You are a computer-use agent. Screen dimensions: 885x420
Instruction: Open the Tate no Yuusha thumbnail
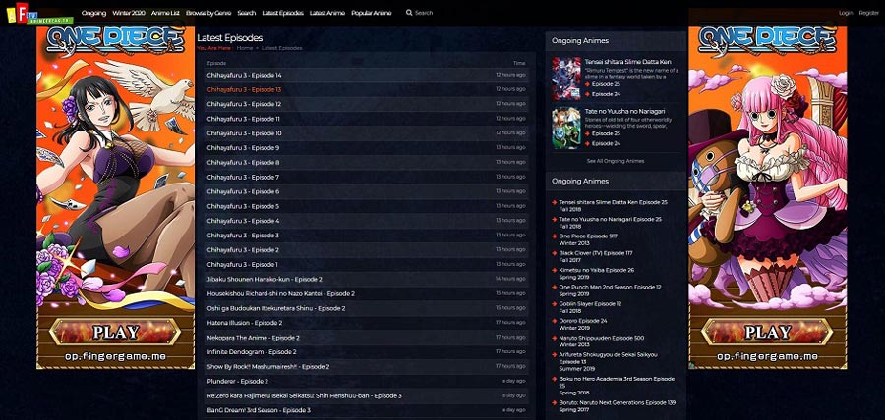click(566, 128)
